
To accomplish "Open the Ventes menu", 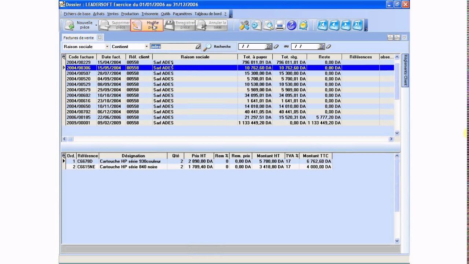I will [x=112, y=14].
